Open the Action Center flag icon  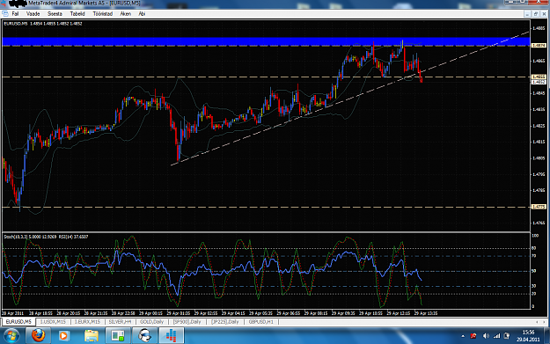point(507,336)
